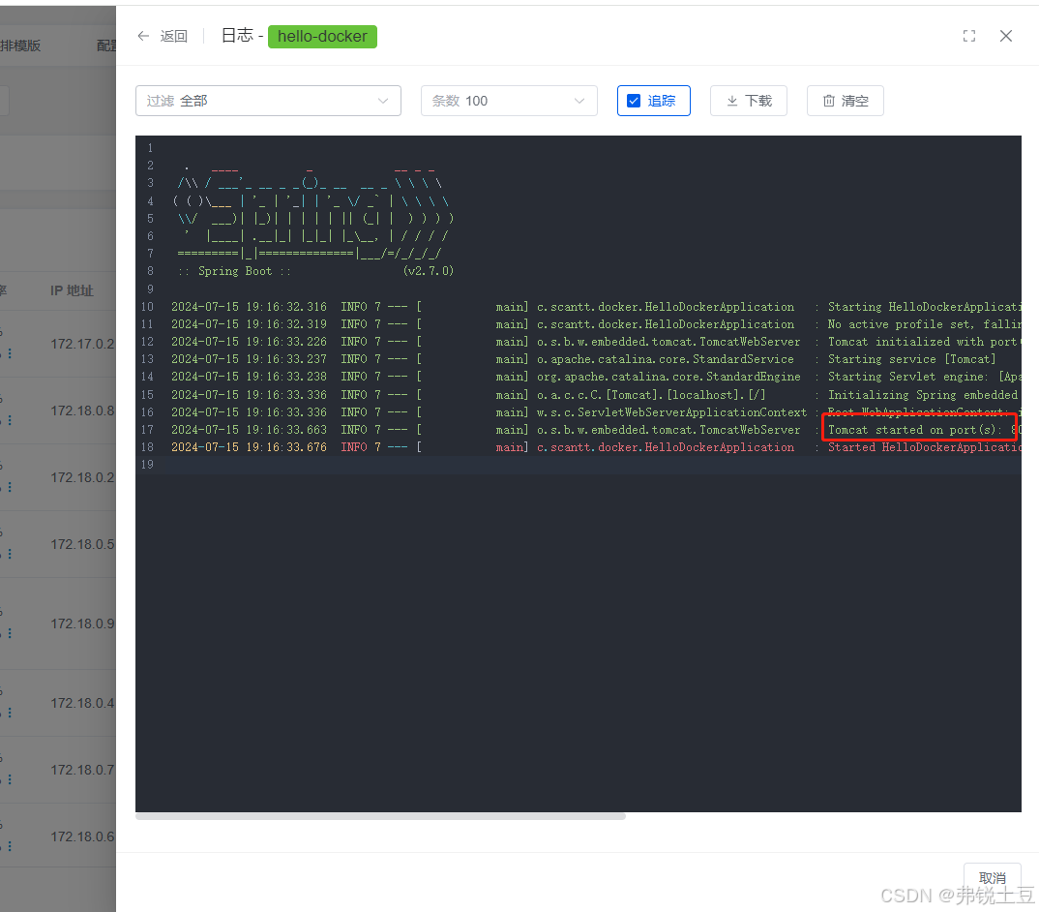Screen dimensions: 1039x912
Task: Click log line 13 Starting service [Tomcat]
Action: (911, 359)
